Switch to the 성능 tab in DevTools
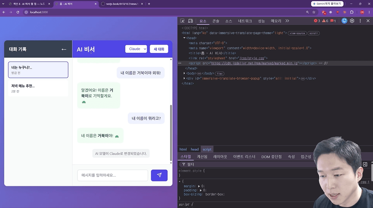The image size is (373, 208). tap(261, 21)
